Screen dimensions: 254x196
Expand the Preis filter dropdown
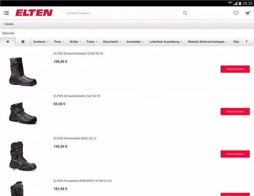point(59,42)
